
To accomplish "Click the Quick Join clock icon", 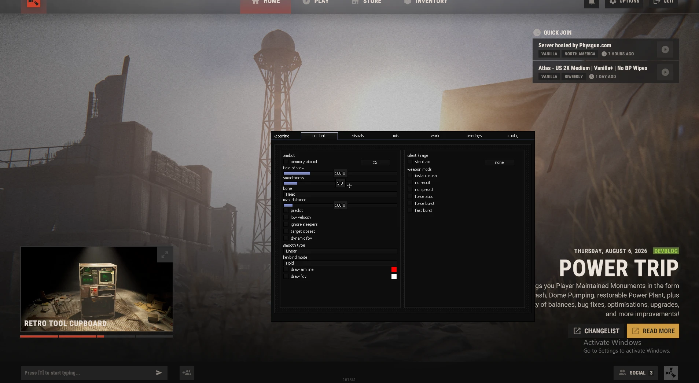I will tap(537, 33).
